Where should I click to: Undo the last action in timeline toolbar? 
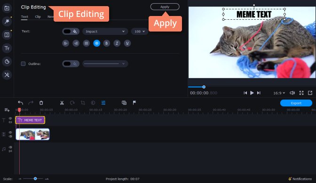[x=20, y=103]
